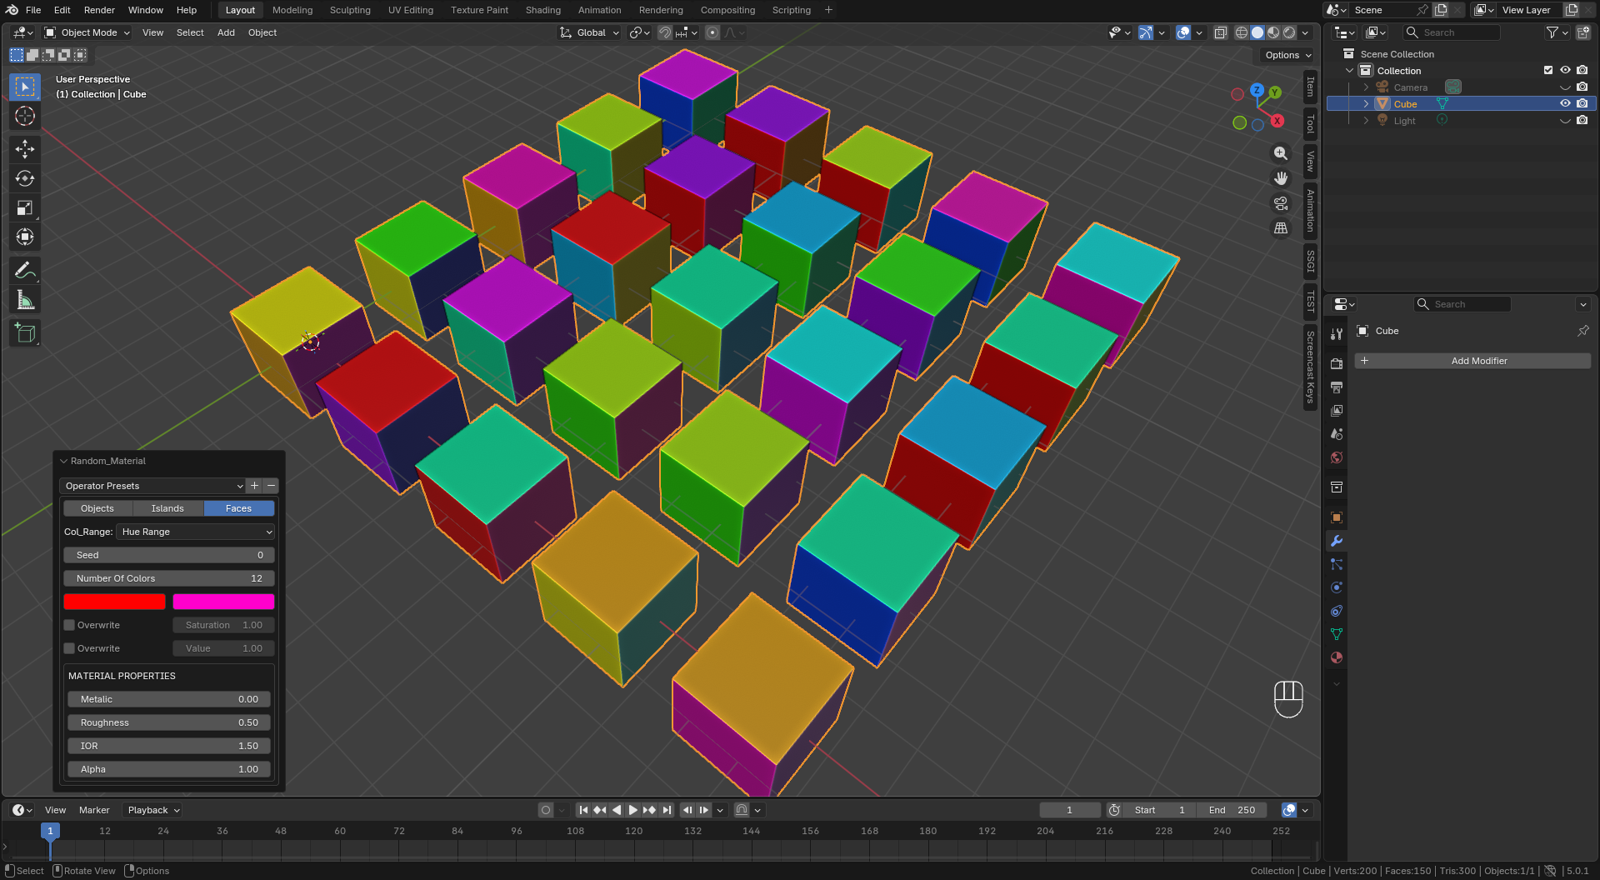
Task: Hide the Cube object in the outliner
Action: [1565, 104]
